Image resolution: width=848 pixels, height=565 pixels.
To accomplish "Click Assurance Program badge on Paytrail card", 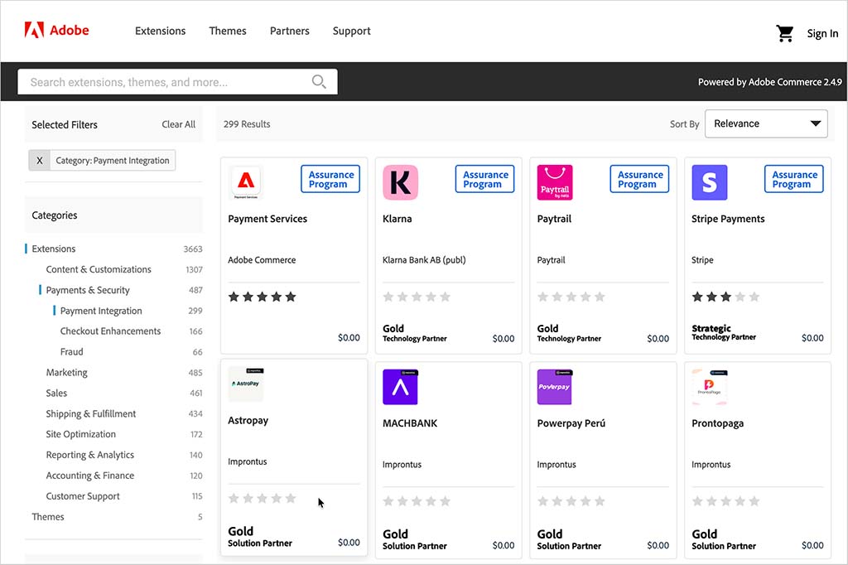I will [x=640, y=179].
